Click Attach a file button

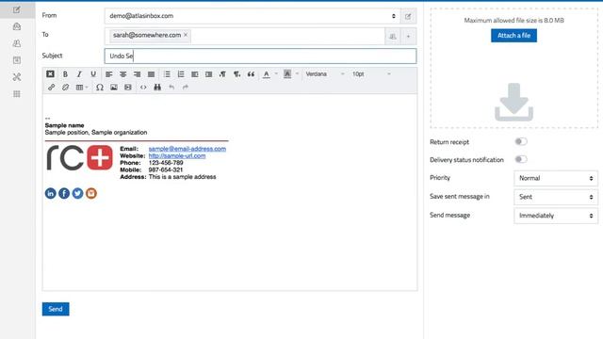513,36
